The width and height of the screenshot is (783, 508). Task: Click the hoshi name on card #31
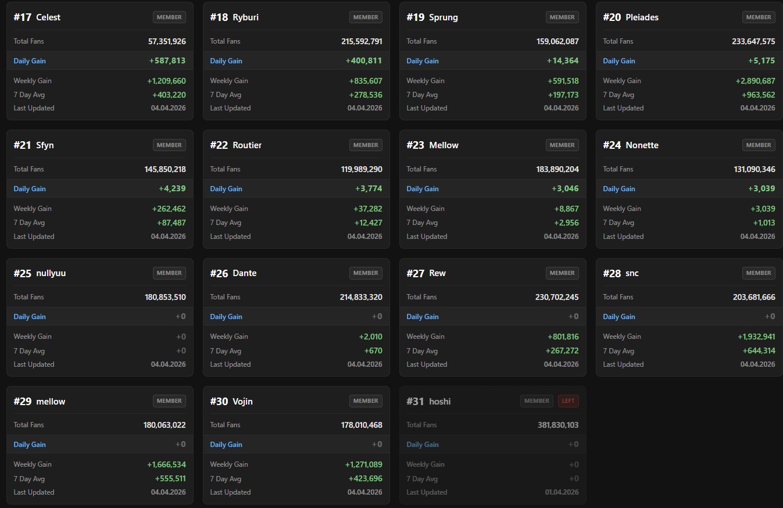(x=439, y=402)
